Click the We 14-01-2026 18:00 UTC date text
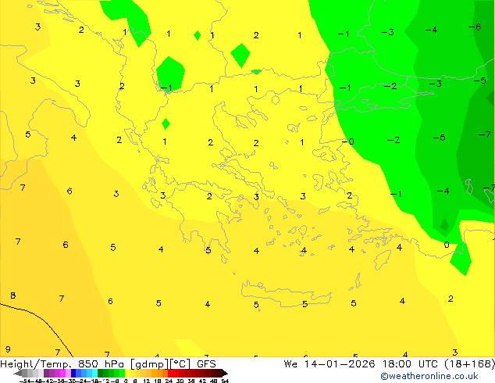This screenshot has width=495, height=383. [362, 364]
